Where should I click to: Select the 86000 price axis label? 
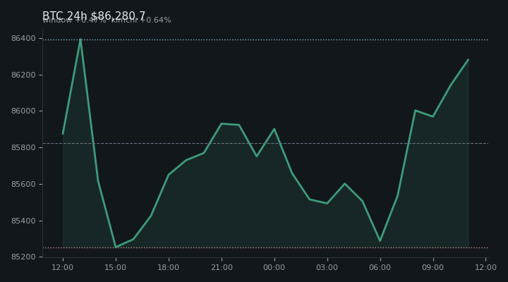click(x=23, y=111)
